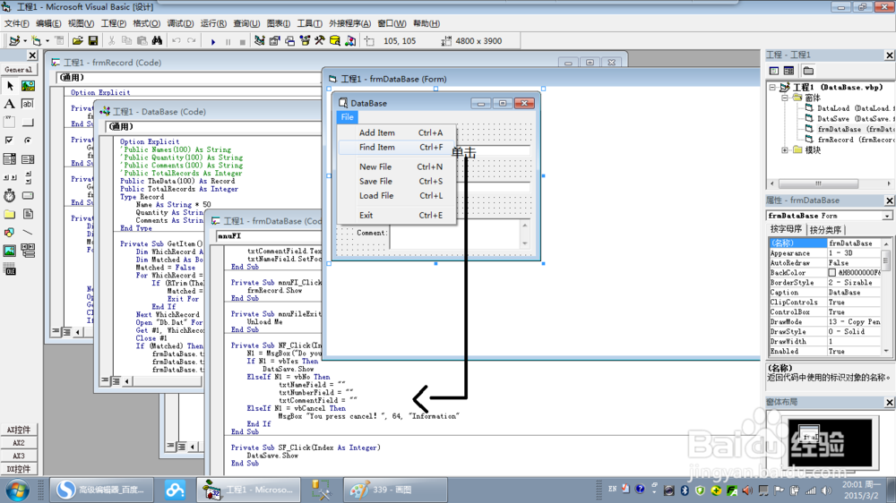This screenshot has height=503, width=896.
Task: Choose Find Item in File menu
Action: [397, 148]
